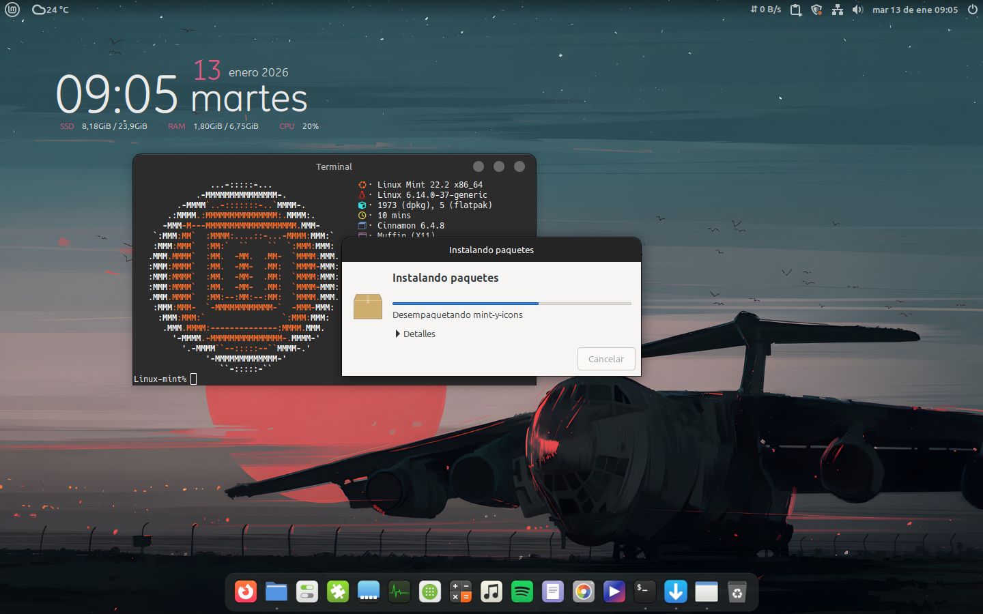Open the panel date 'mar 13 de ene 09:05'
Viewport: 983px width, 614px height.
pos(915,10)
